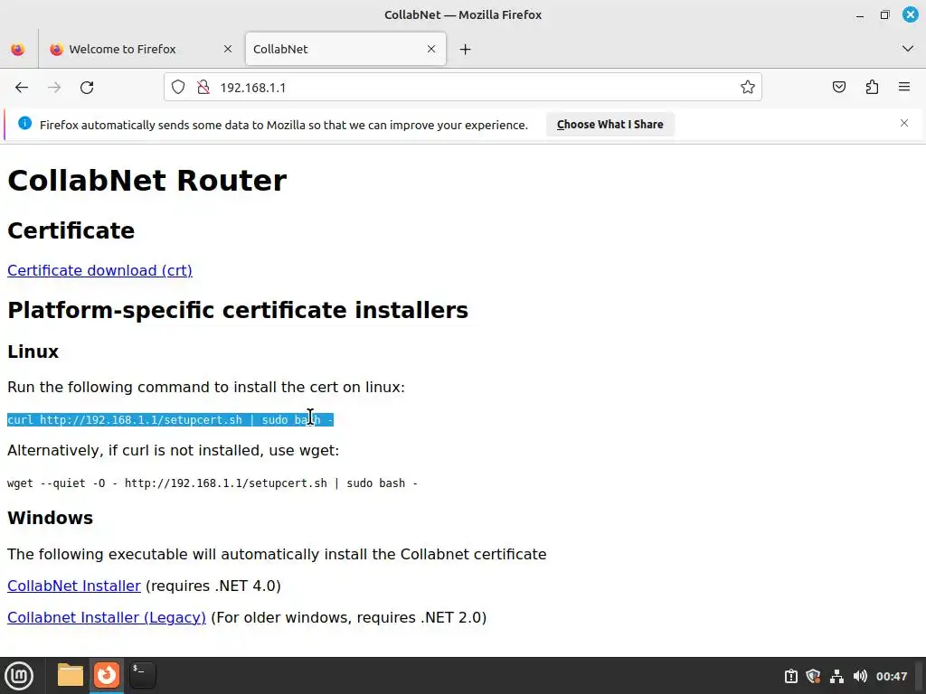Expand the list all tabs chevron

click(908, 49)
